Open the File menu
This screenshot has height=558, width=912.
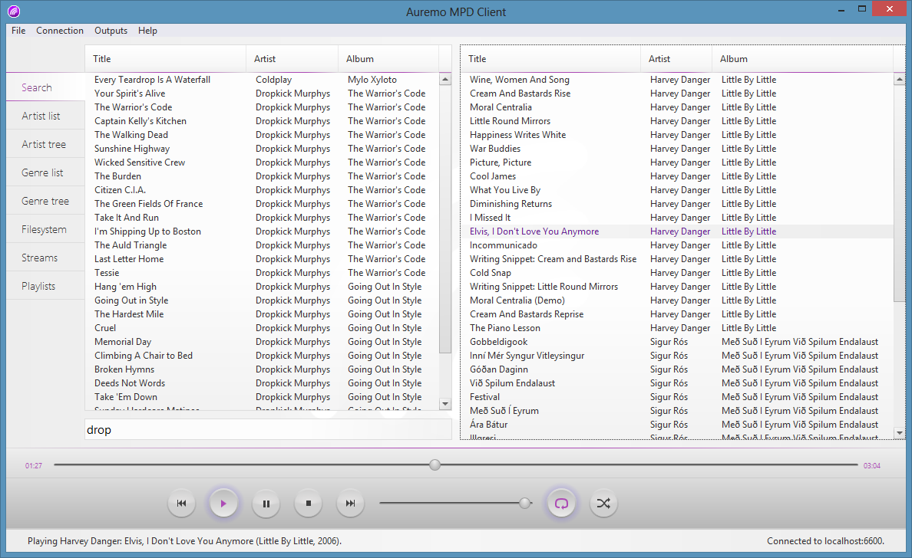[18, 31]
